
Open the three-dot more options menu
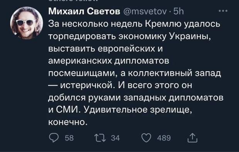coord(223,11)
